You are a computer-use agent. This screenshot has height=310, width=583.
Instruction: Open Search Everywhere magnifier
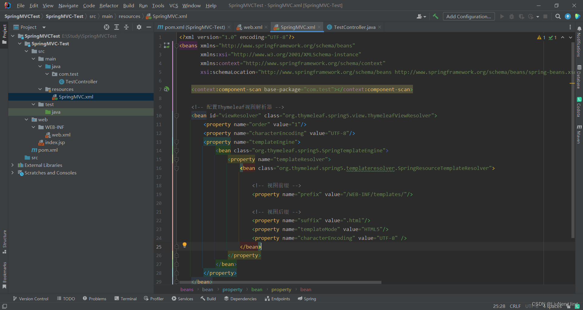click(x=558, y=16)
